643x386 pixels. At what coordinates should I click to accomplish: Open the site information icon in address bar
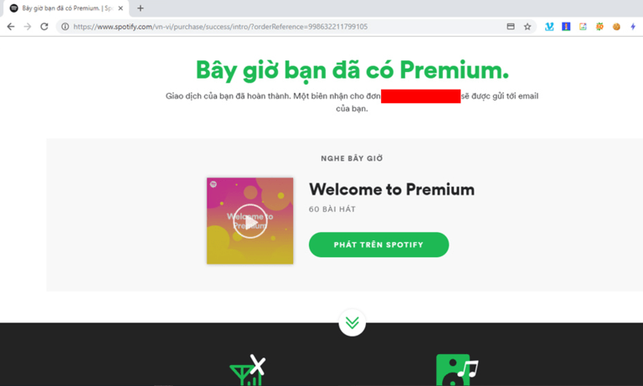pos(65,27)
